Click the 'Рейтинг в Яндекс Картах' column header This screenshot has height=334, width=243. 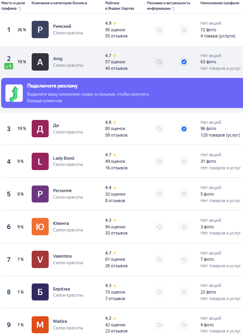(120, 6)
